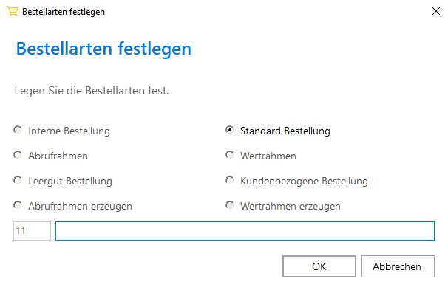The width and height of the screenshot is (448, 290).
Task: Click the number field showing 11
Action: coord(32,231)
